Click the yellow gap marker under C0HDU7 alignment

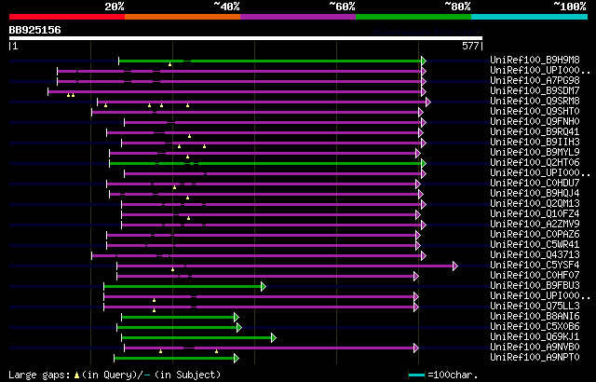coord(174,187)
